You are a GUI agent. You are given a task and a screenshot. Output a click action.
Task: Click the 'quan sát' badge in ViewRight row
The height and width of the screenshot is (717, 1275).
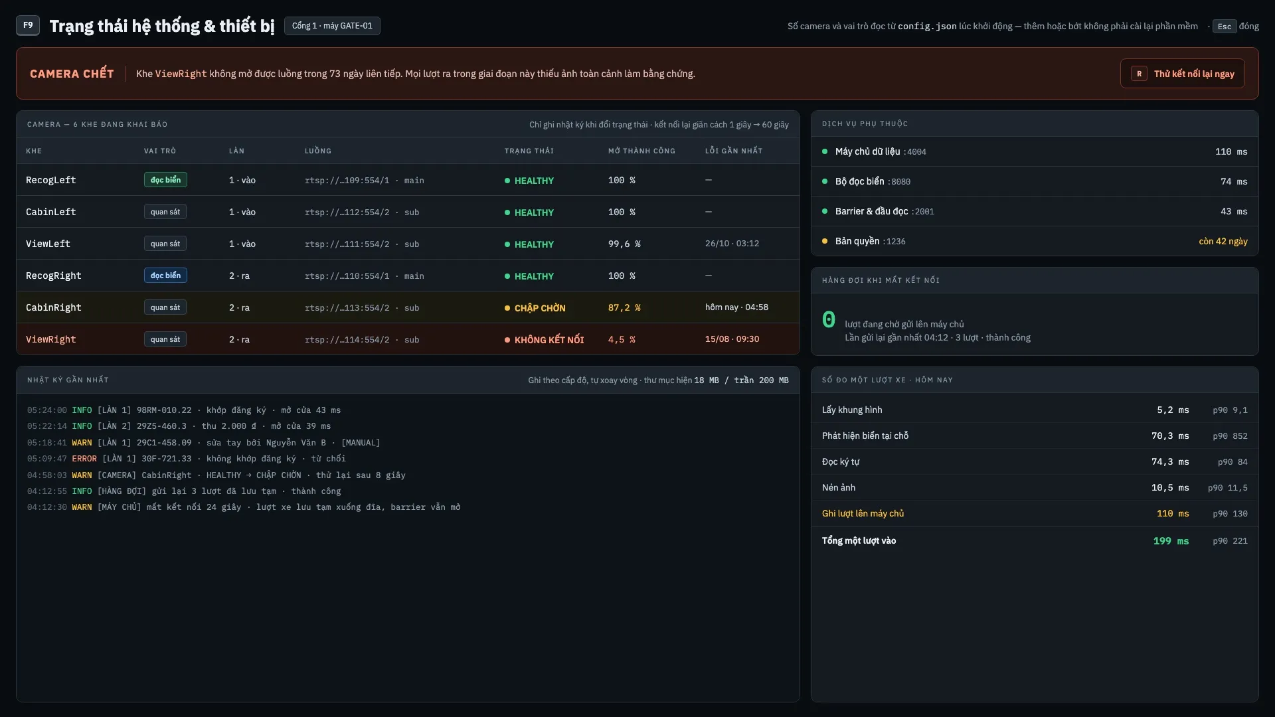click(x=165, y=339)
